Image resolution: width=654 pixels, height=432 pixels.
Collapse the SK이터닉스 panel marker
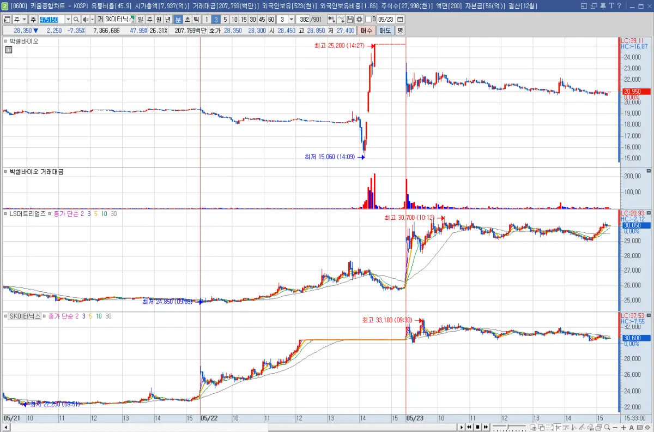click(5, 316)
